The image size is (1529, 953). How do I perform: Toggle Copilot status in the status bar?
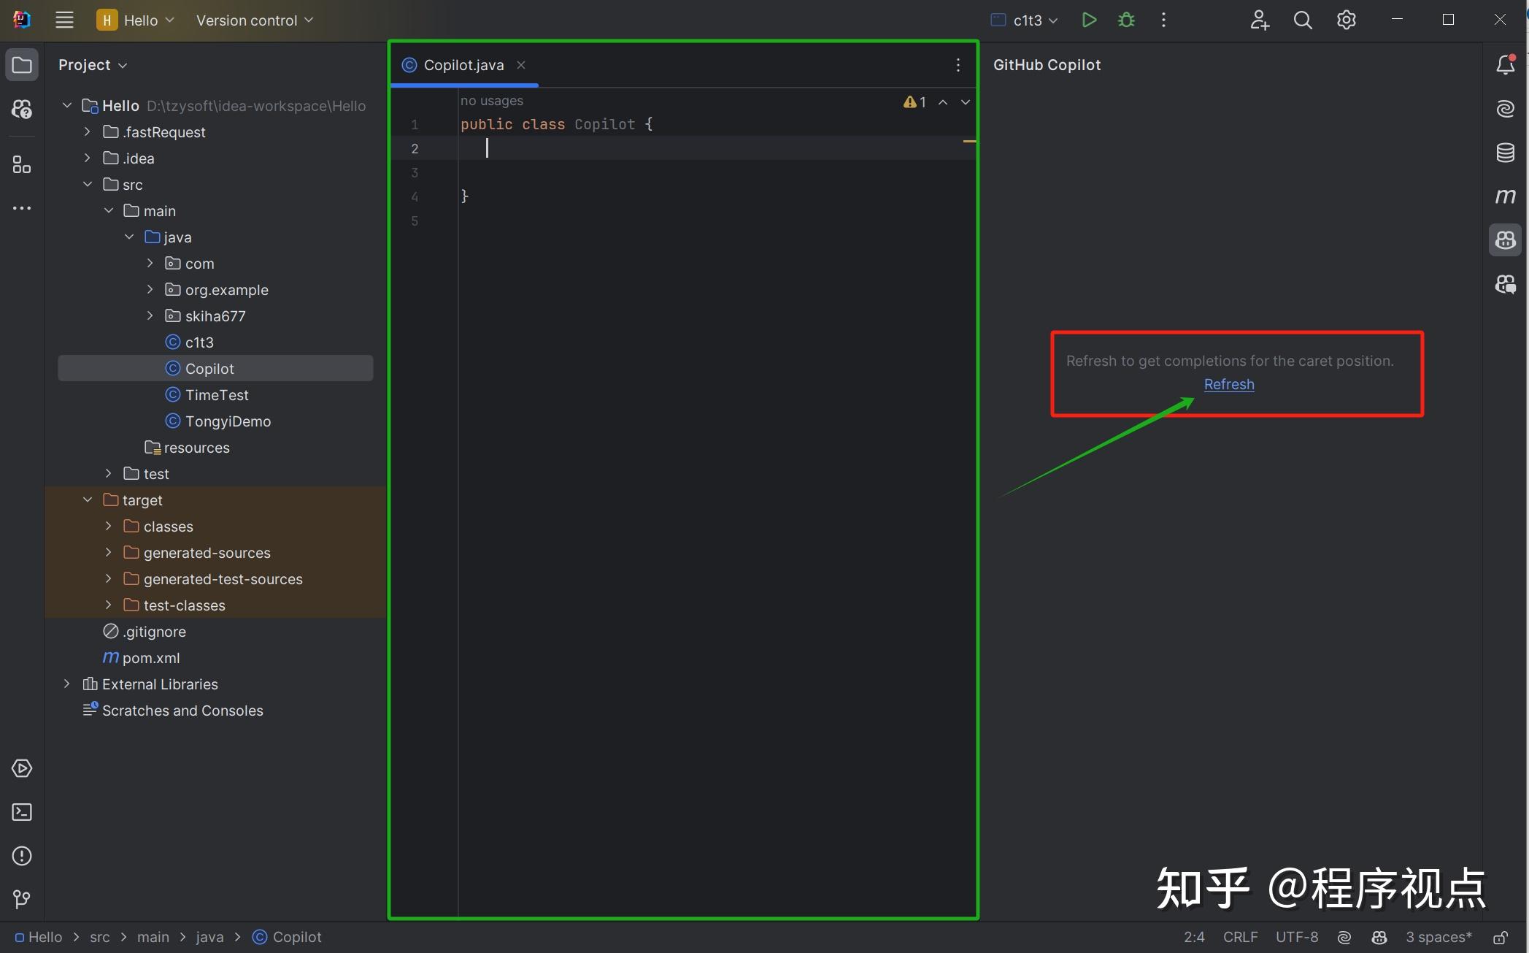click(x=1379, y=937)
